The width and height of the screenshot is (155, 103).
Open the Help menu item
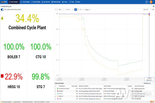pos(72,2)
